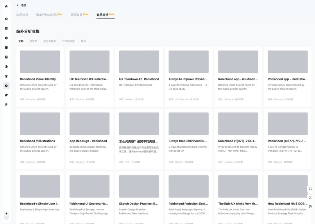The image size is (315, 224).
Task: Open the Robinhood Visual Identity thumbnail
Action: click(40, 62)
